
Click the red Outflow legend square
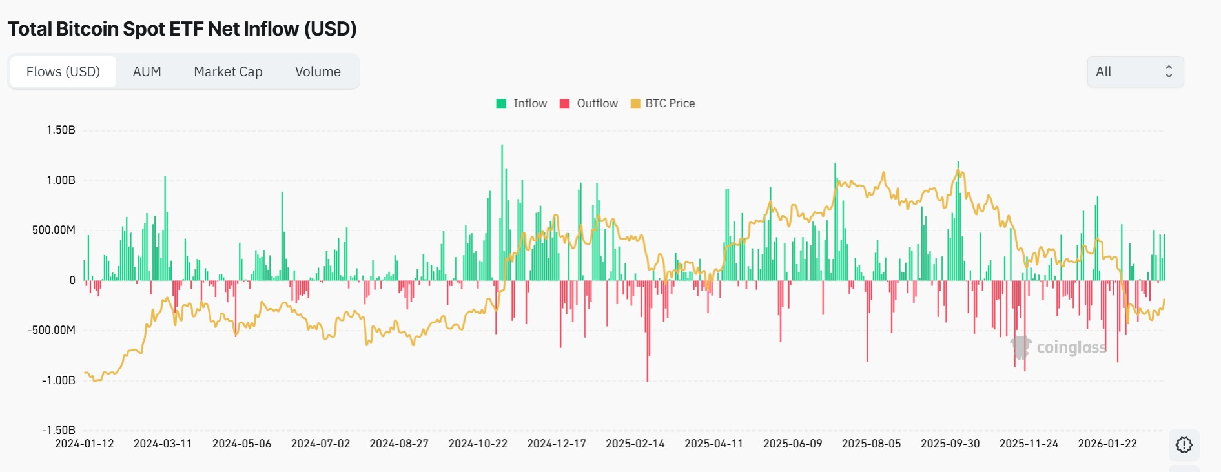pyautogui.click(x=564, y=104)
